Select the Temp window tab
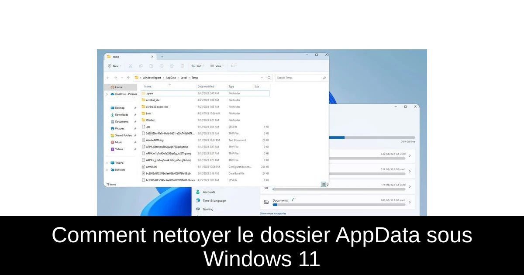The height and width of the screenshot is (275, 524). click(x=127, y=57)
